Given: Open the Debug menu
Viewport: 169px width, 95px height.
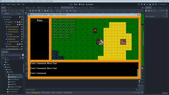Looking at the screenshot, I should tap(13, 4).
